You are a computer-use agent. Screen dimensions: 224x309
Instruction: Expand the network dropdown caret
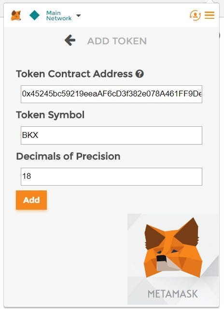point(79,15)
